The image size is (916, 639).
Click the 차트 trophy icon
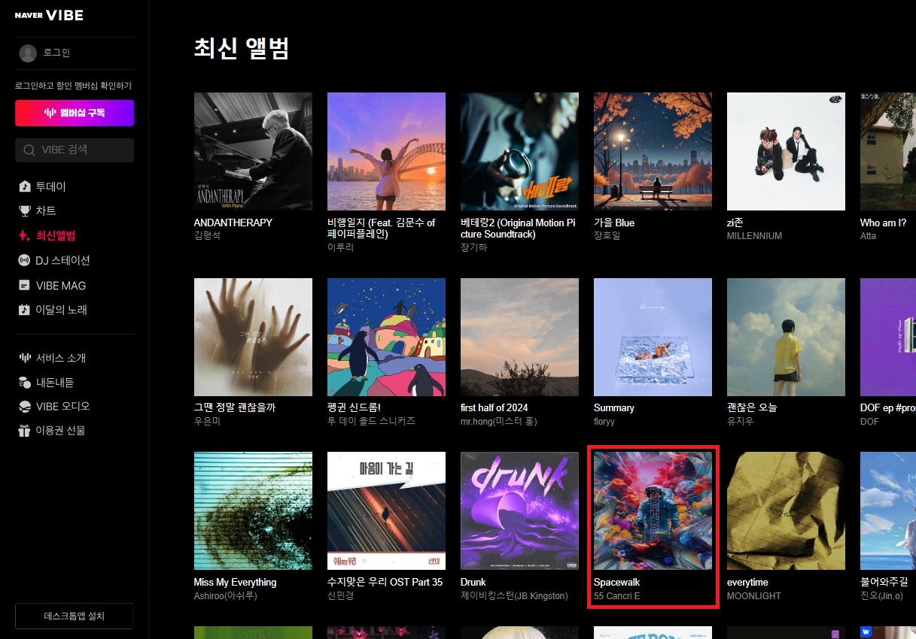click(x=25, y=210)
